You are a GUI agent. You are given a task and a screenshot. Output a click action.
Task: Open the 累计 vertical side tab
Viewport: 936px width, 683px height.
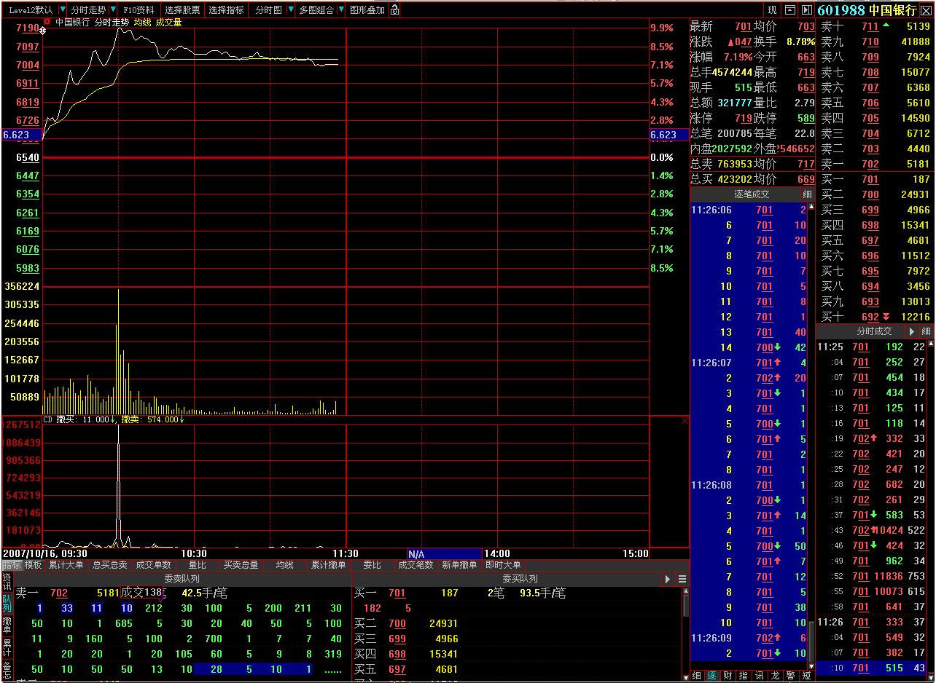[x=7, y=647]
